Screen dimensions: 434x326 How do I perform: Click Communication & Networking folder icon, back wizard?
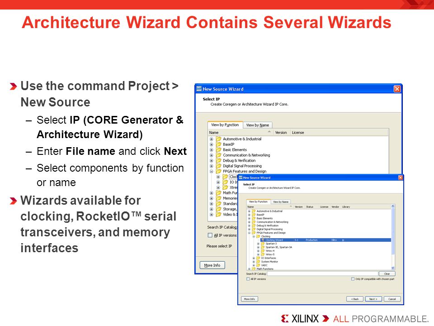219,155
